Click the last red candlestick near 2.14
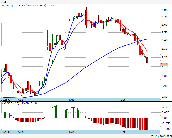Screen dimensions: 172x138 (x=147, y=60)
